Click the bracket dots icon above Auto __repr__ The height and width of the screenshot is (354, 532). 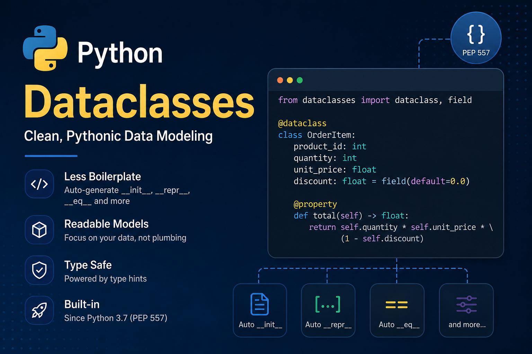pos(328,304)
